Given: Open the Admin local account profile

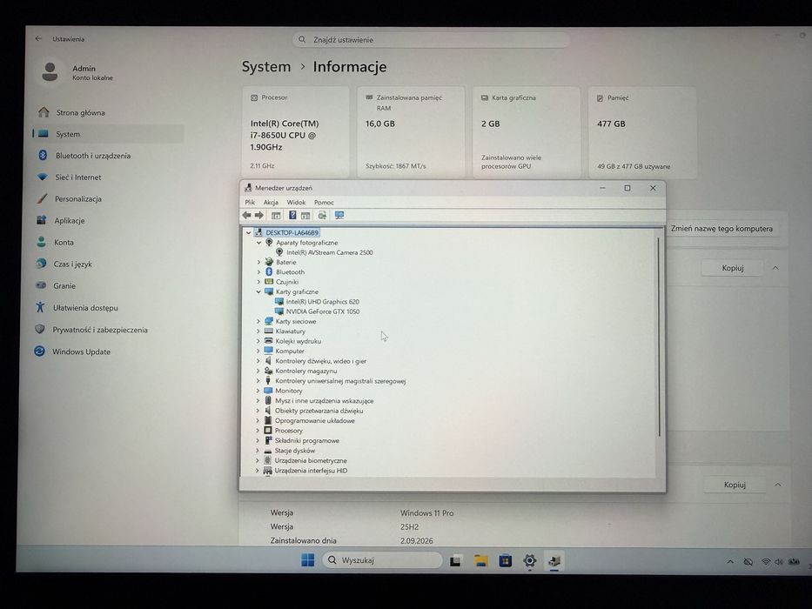Looking at the screenshot, I should click(77, 72).
